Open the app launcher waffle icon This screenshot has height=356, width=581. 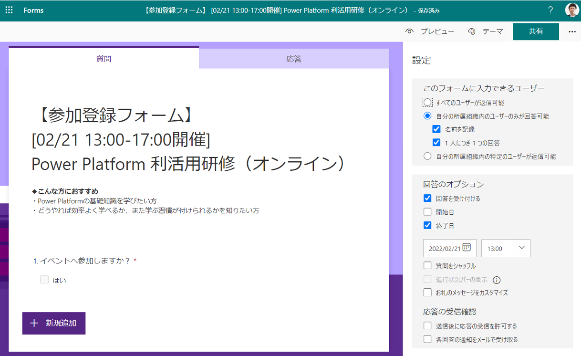pos(9,10)
